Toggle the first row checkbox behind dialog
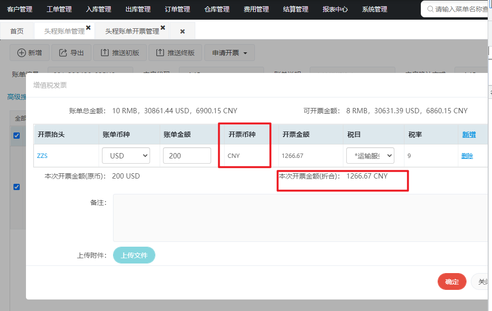Screen dimensions: 492x311 pyautogui.click(x=17, y=136)
